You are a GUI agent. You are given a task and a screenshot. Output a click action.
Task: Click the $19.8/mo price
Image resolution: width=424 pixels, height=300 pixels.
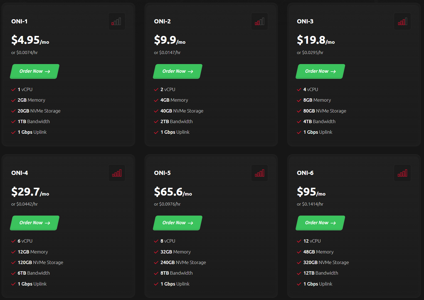click(316, 40)
